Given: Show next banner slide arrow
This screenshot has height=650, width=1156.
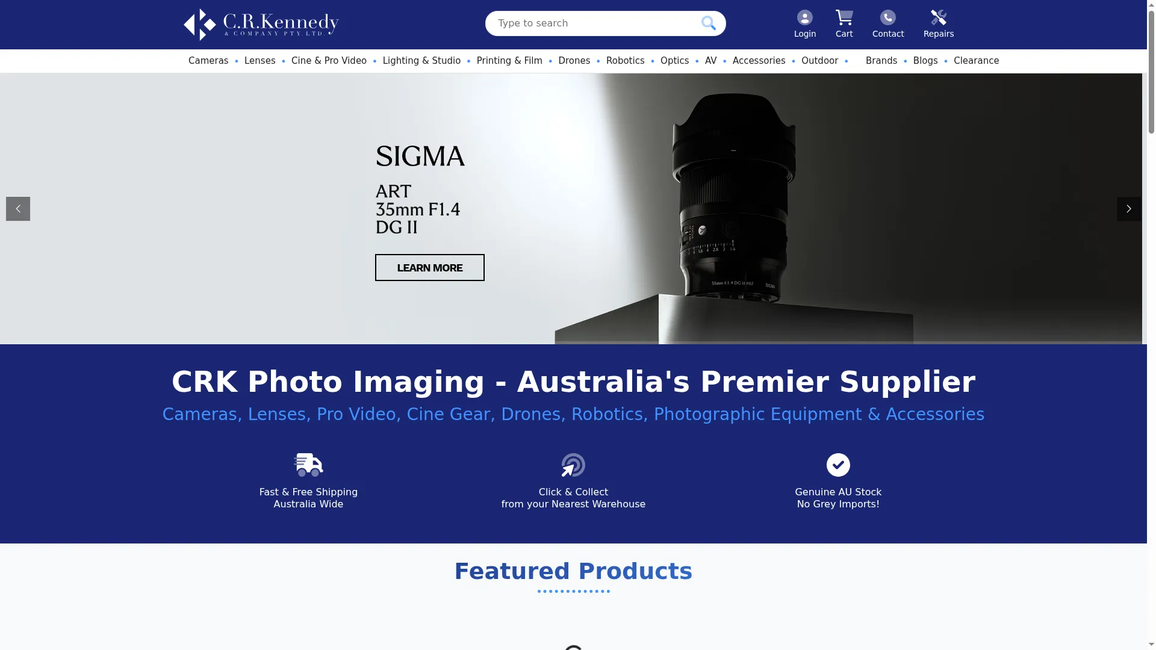Looking at the screenshot, I should [1129, 209].
